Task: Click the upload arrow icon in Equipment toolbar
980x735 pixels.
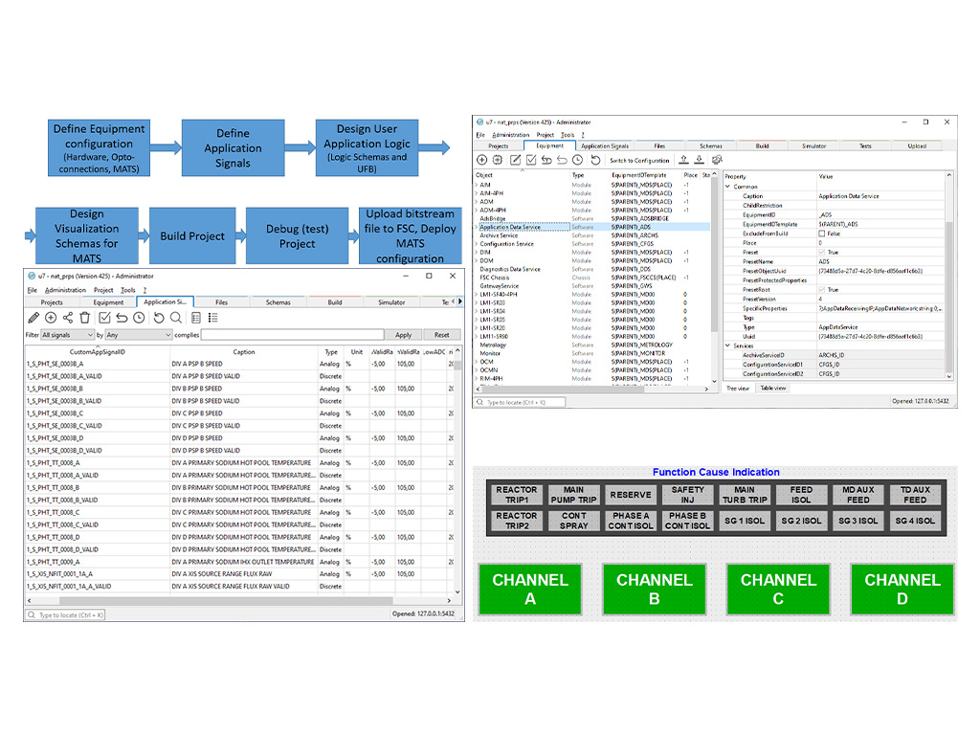Action: [x=683, y=160]
